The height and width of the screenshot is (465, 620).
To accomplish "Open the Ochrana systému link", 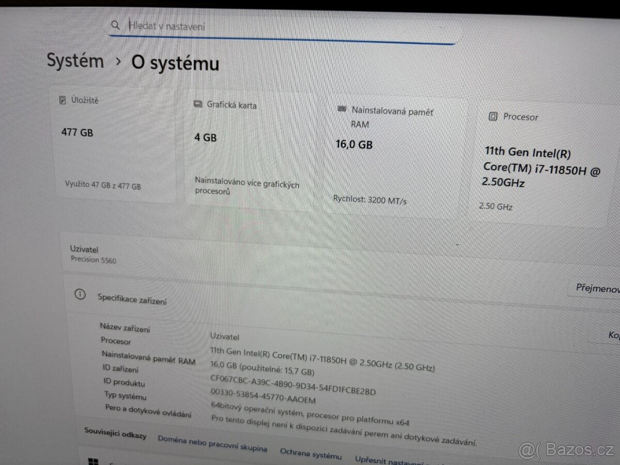I will click(x=311, y=454).
